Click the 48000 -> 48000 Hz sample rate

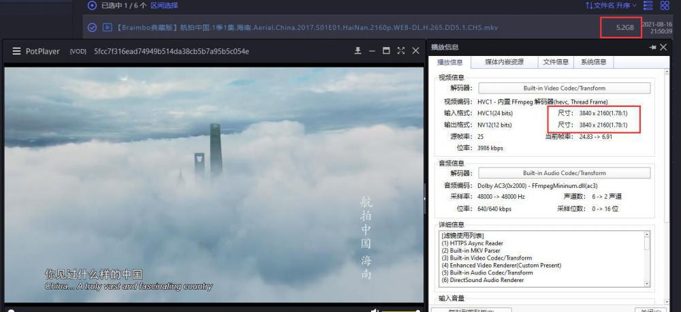pos(501,197)
